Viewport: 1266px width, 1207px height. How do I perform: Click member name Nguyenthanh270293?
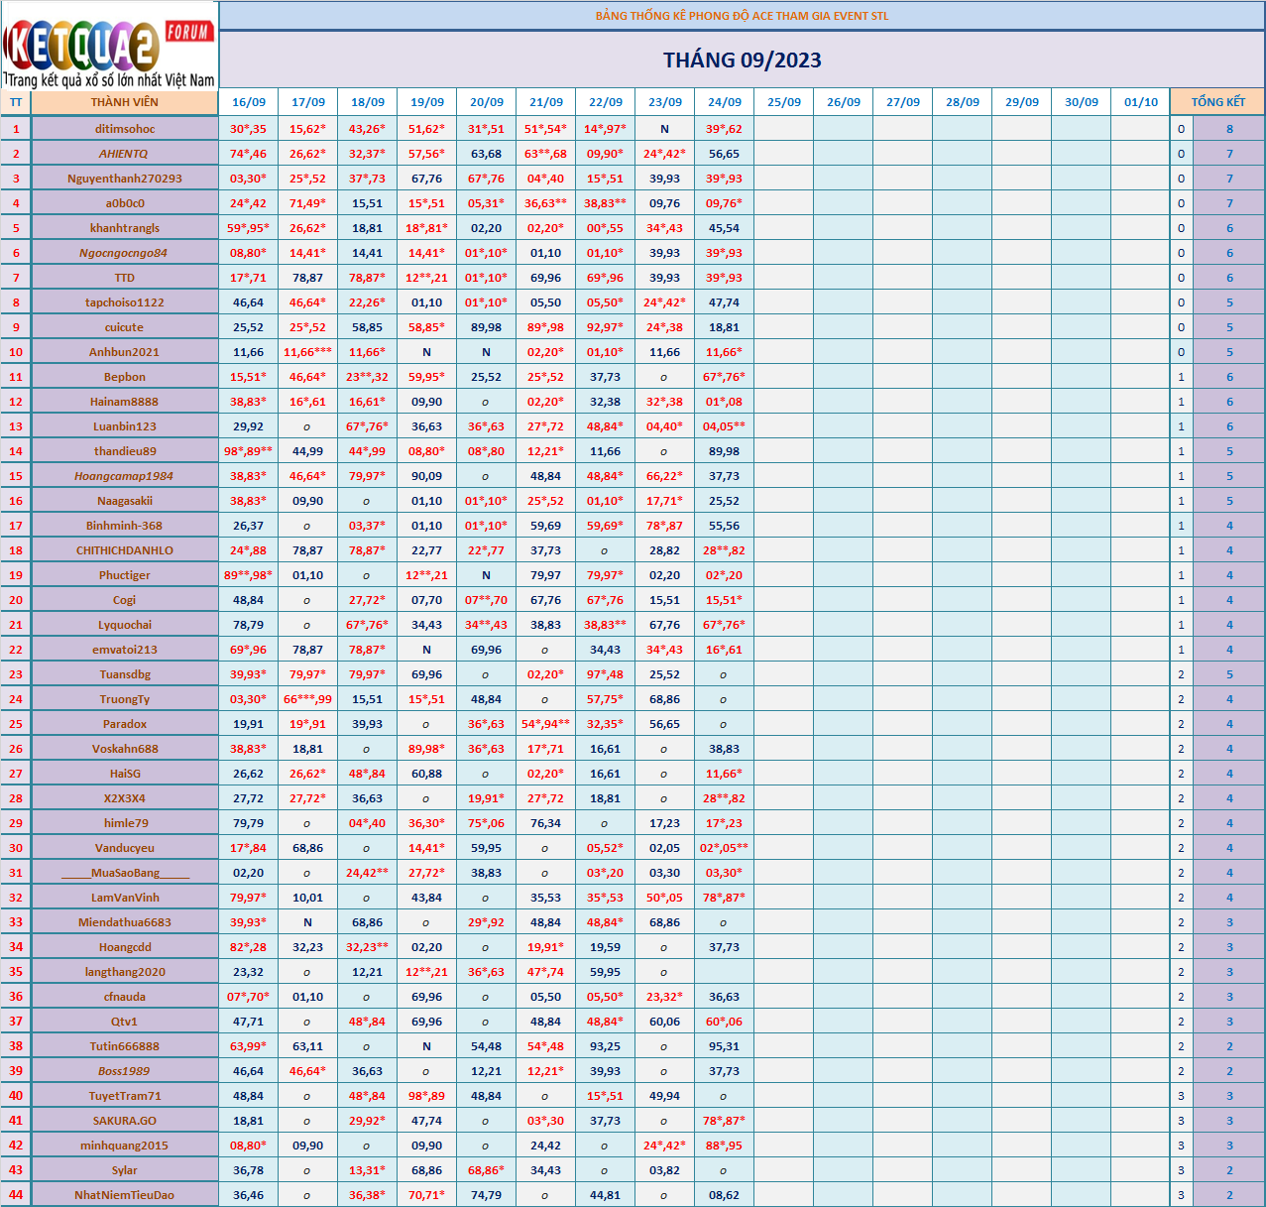tap(125, 179)
